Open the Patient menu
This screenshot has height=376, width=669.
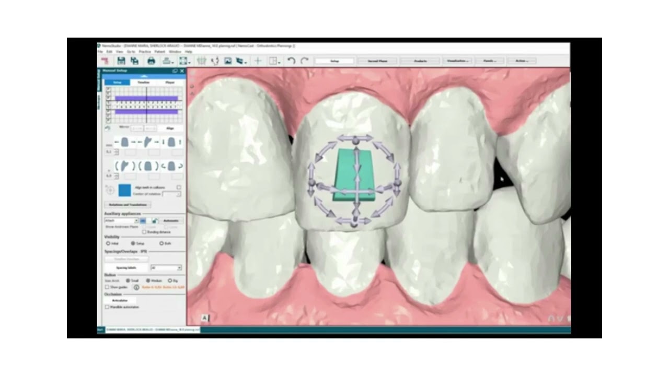tap(159, 52)
